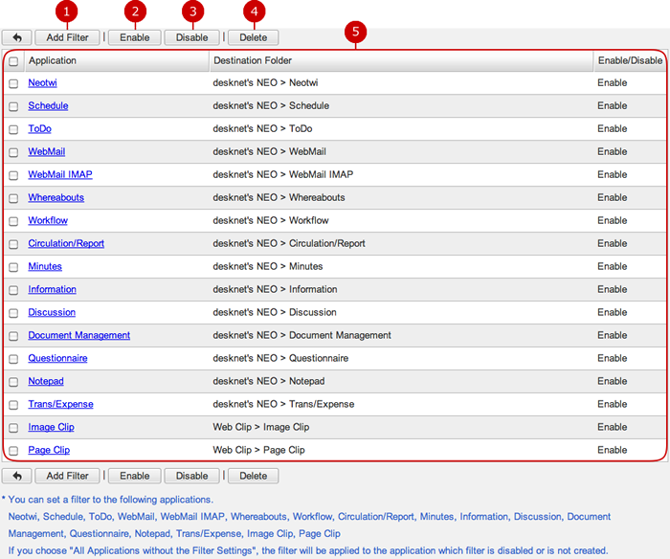This screenshot has height=559, width=670.
Task: Open the Minutes filter link
Action: 45,266
